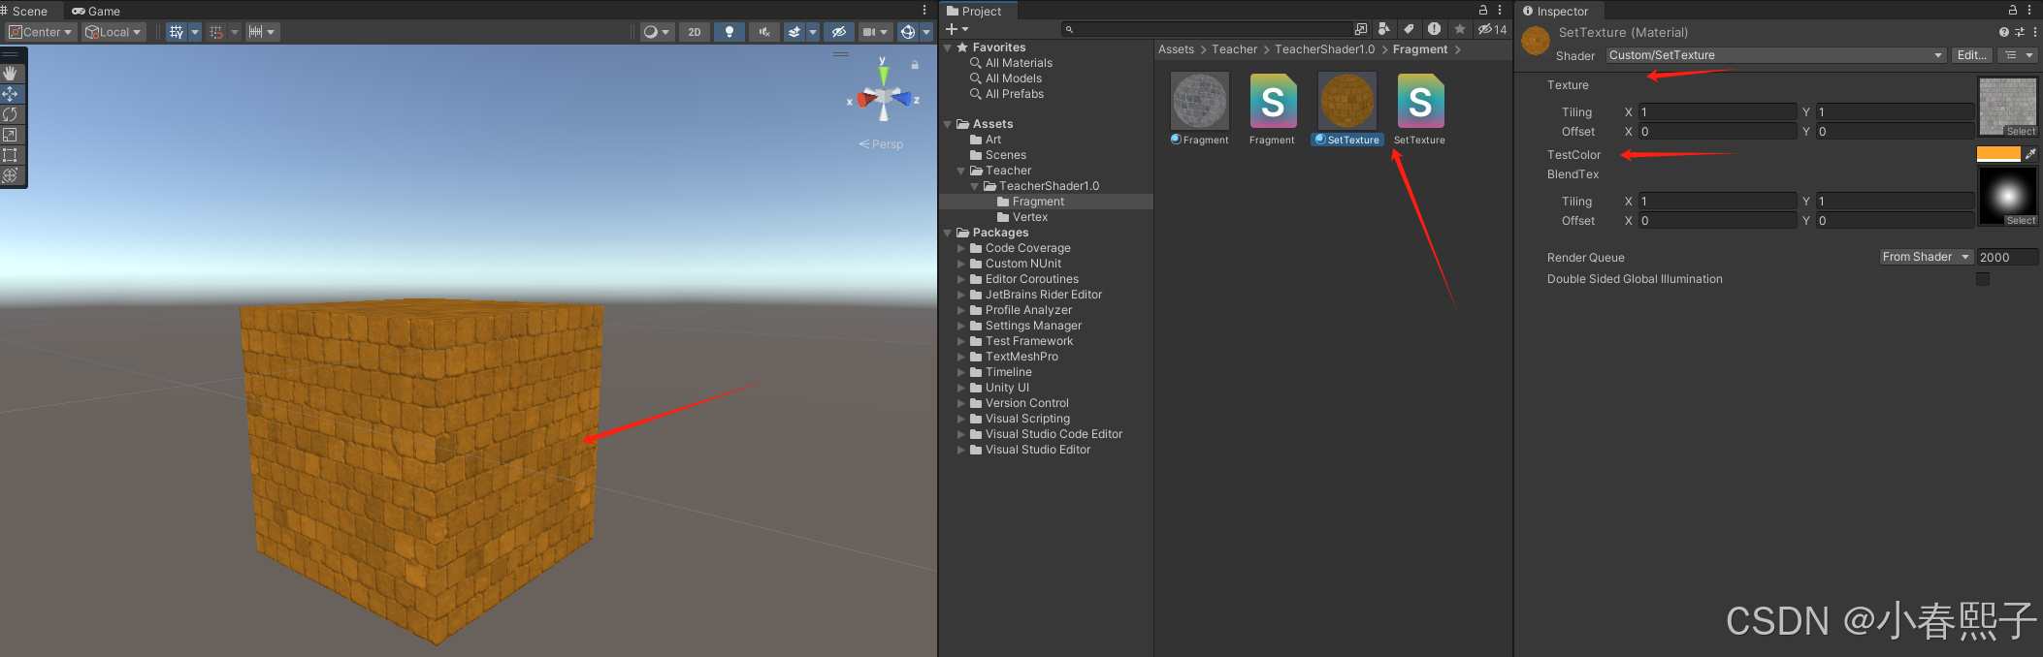The image size is (2043, 657).
Task: Select the gray Fragment material thumbnail
Action: (x=1200, y=102)
